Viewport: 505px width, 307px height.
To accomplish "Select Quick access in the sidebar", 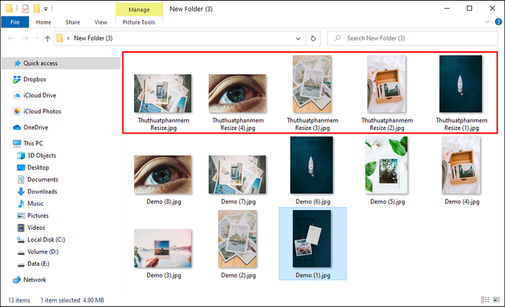I will click(61, 64).
